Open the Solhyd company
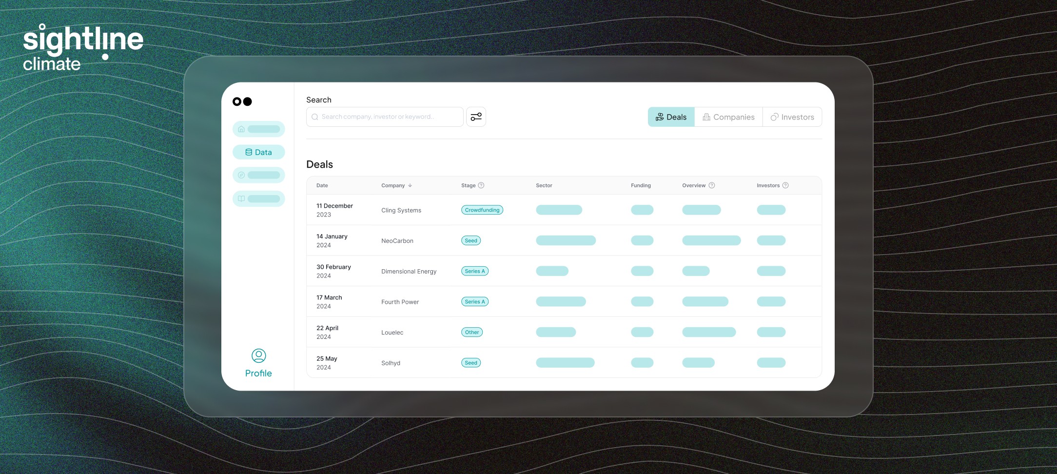The width and height of the screenshot is (1057, 474). click(391, 363)
